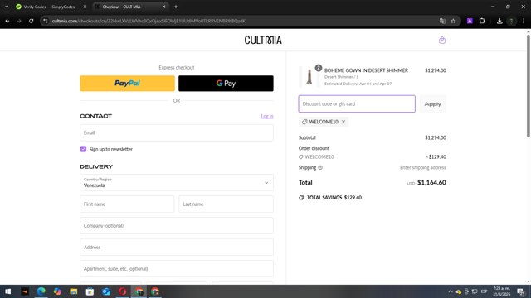Toggle Sign up to newsletter checkbox
Image resolution: width=531 pixels, height=298 pixels.
(x=83, y=149)
